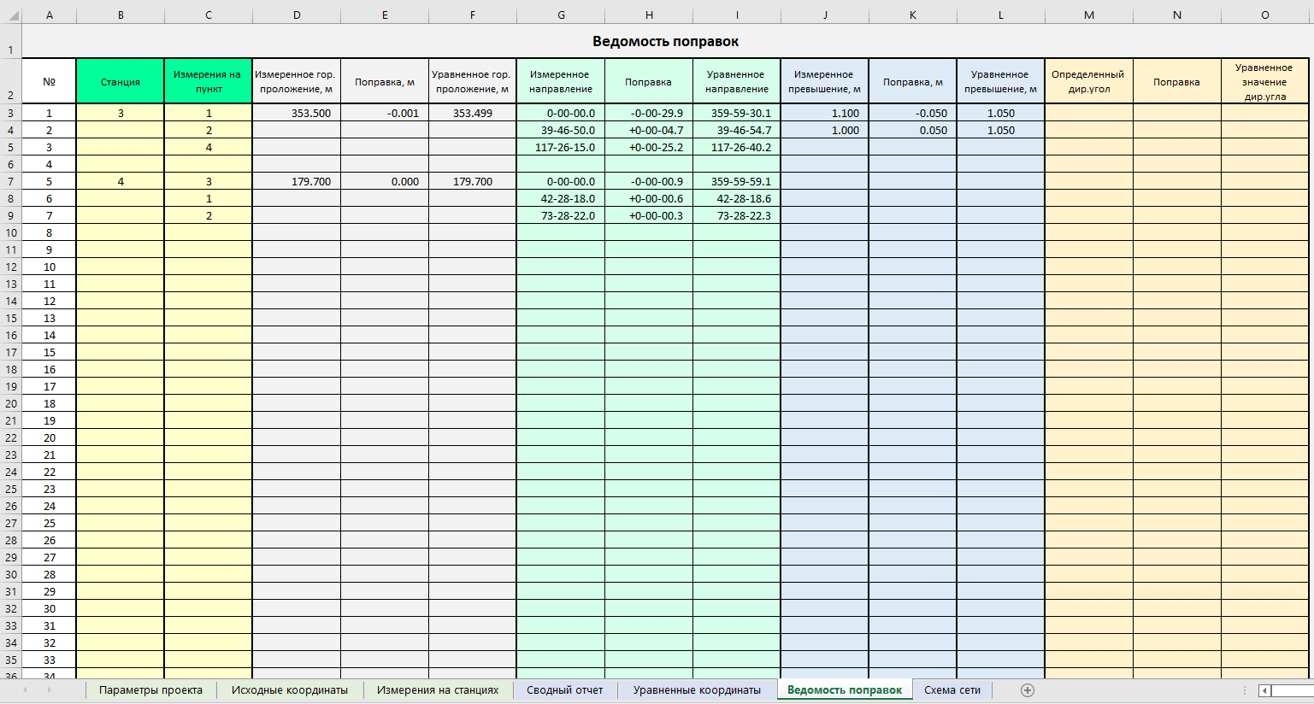Open the Схема сети sheet tab
Viewport: 1314px width, 704px height.
[x=952, y=690]
